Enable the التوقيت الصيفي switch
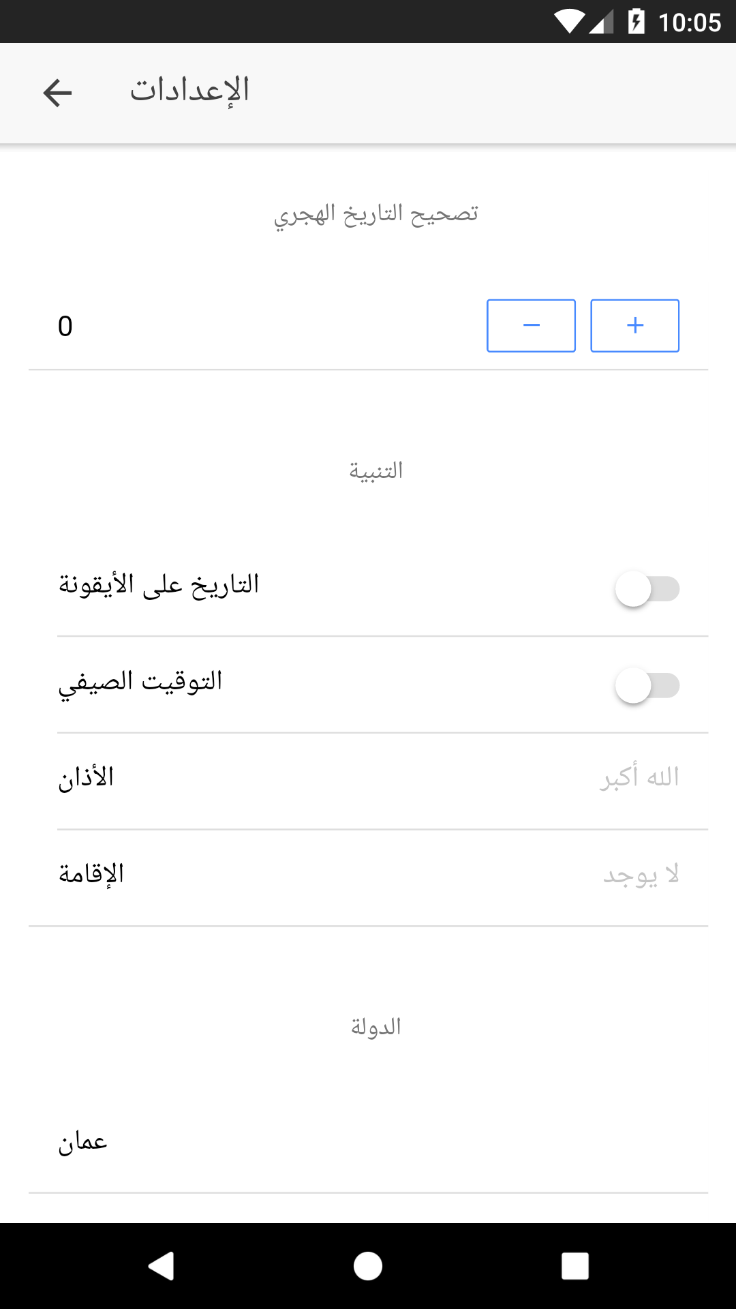Viewport: 736px width, 1309px height. pos(647,686)
